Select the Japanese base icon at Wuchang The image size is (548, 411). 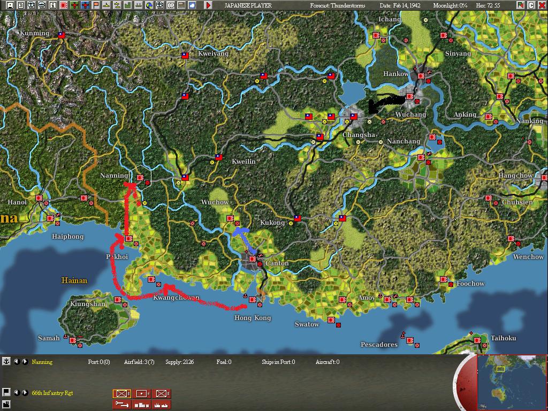click(409, 96)
